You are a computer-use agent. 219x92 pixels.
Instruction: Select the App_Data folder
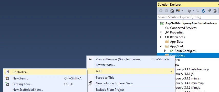[176, 42]
